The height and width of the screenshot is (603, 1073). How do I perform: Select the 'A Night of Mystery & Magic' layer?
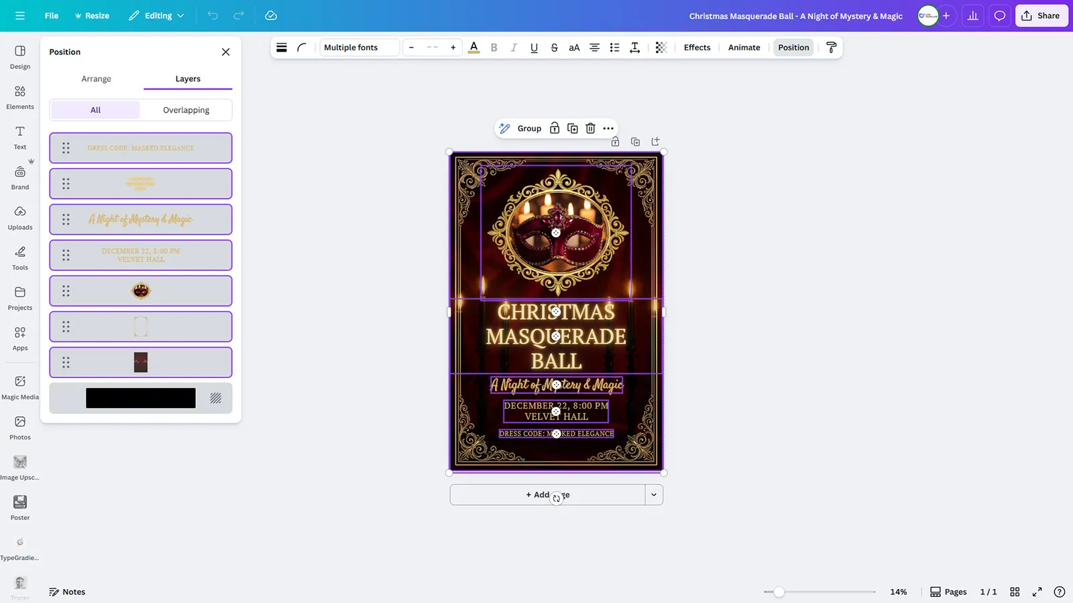141,220
